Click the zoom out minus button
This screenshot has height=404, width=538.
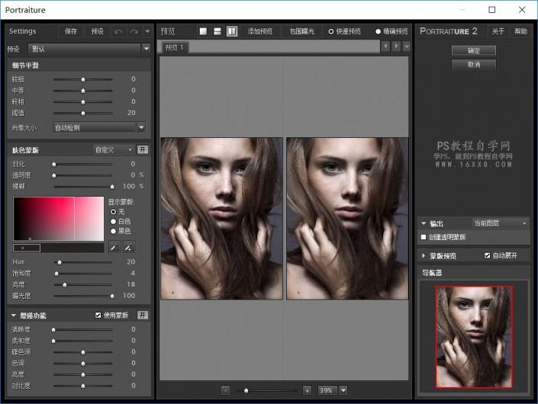coord(226,390)
